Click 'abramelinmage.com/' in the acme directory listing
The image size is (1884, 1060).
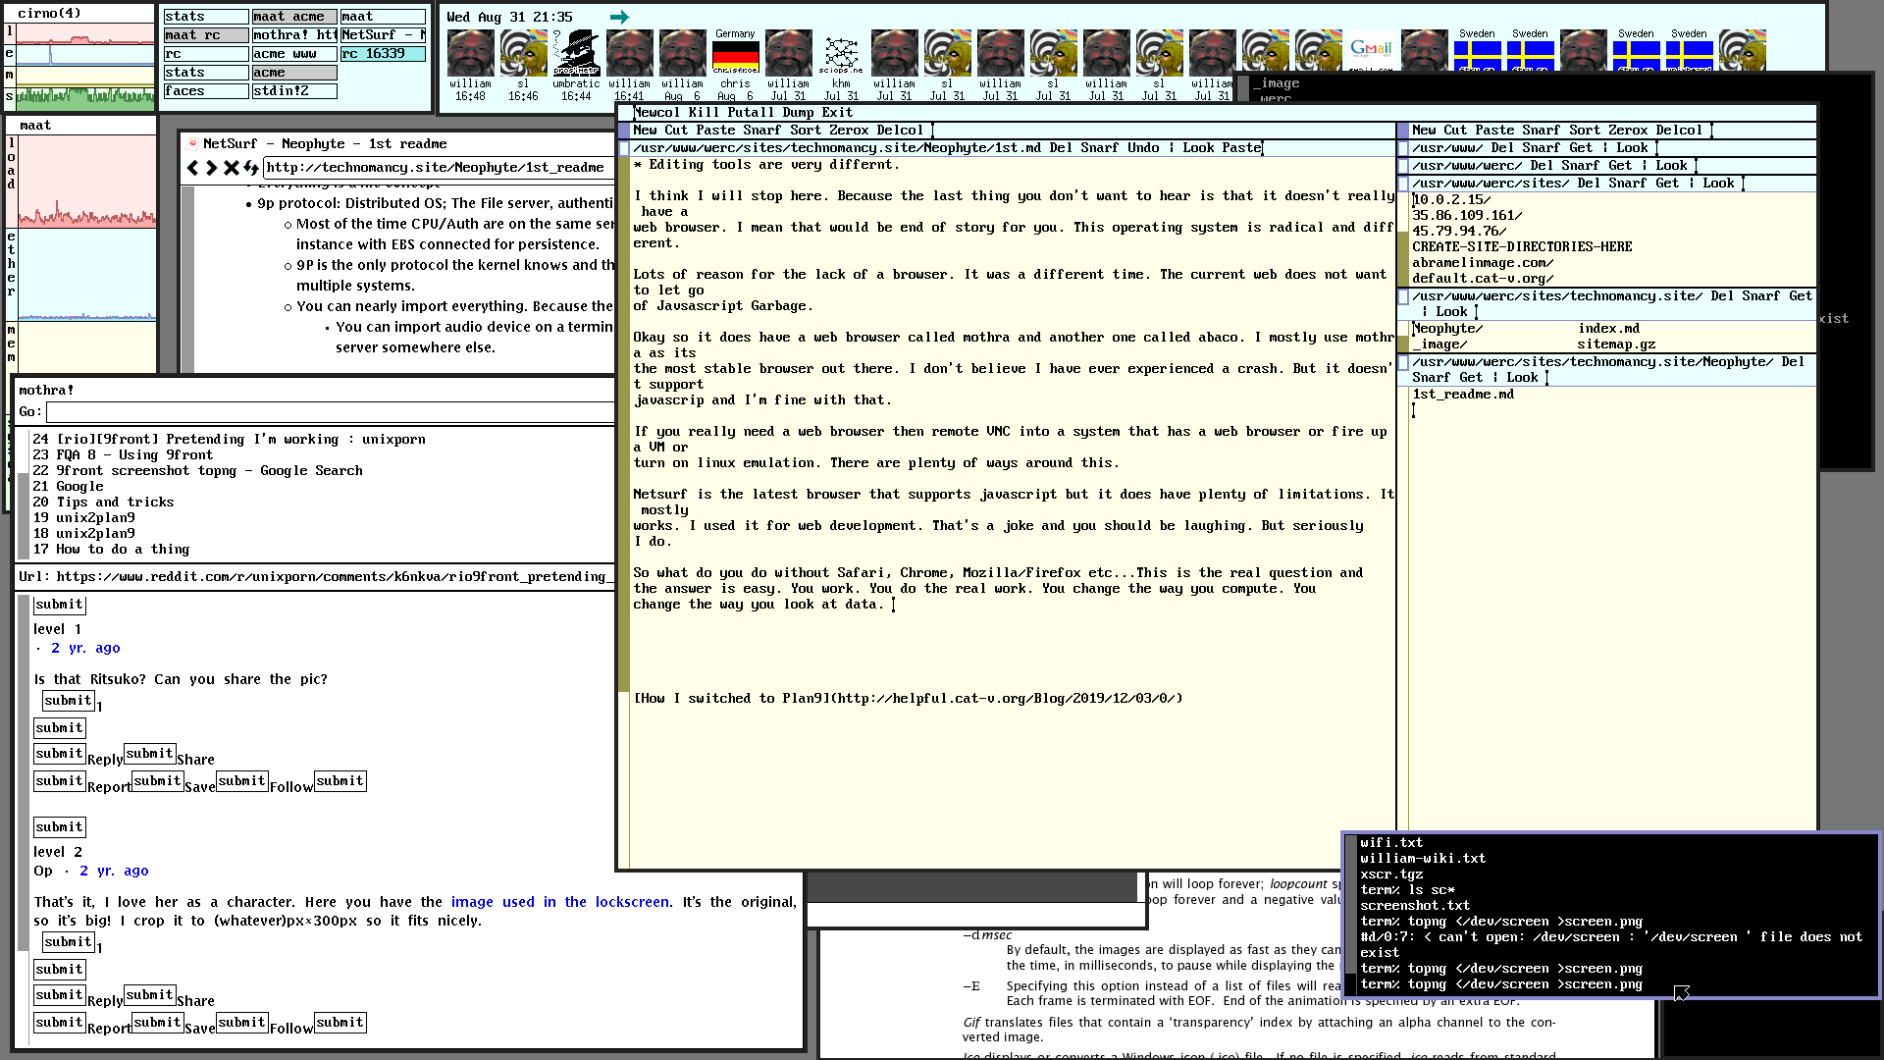pos(1483,263)
